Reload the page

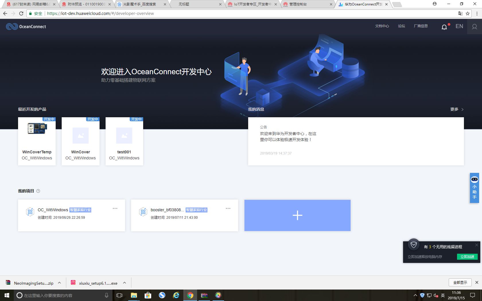click(x=21, y=13)
